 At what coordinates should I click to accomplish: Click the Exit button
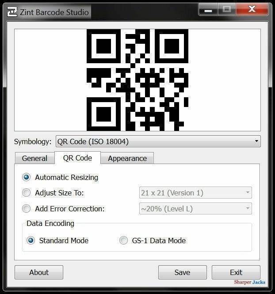point(236,272)
